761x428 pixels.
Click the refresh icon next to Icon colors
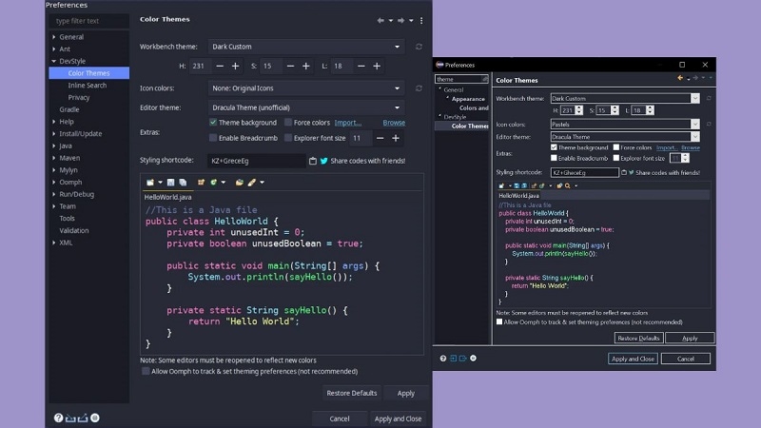[x=419, y=88]
